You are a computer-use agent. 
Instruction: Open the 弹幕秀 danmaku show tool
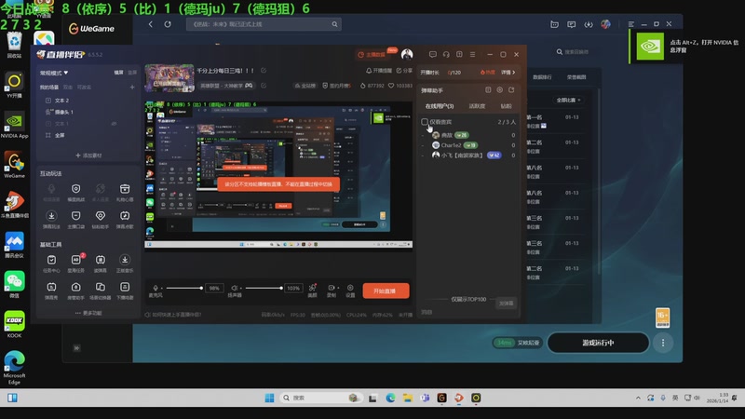51,291
